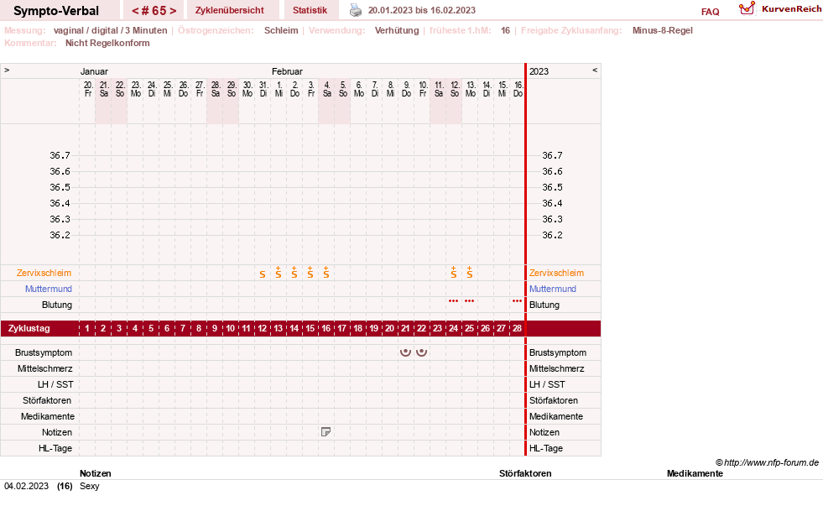Click 'Minus-8-Regel' value
Image resolution: width=823 pixels, height=506 pixels.
point(663,30)
